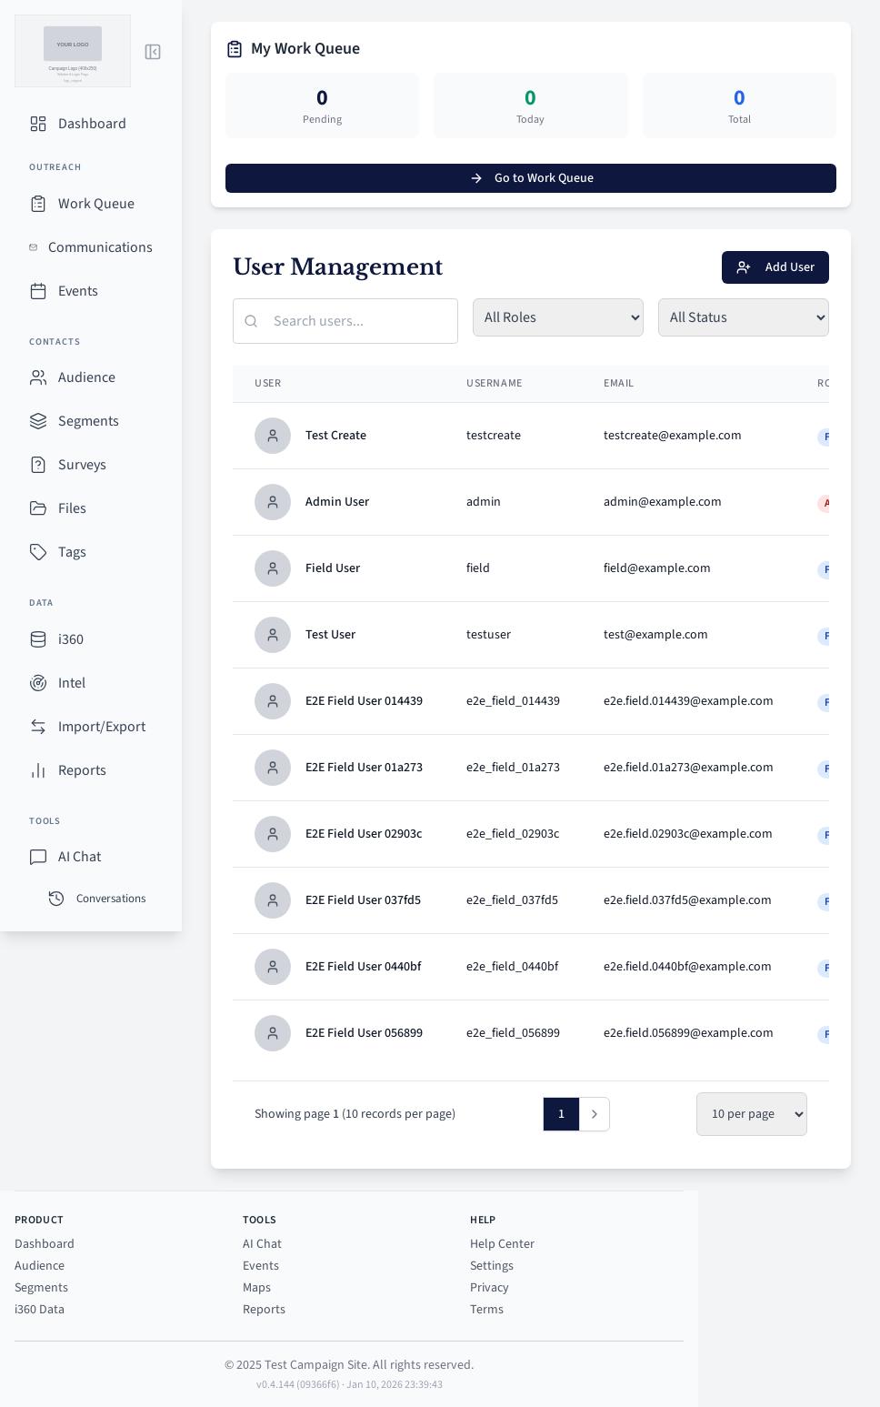Screen dimensions: 880x1407
Task: Open the All Roles filter dropdown
Action: 558,317
